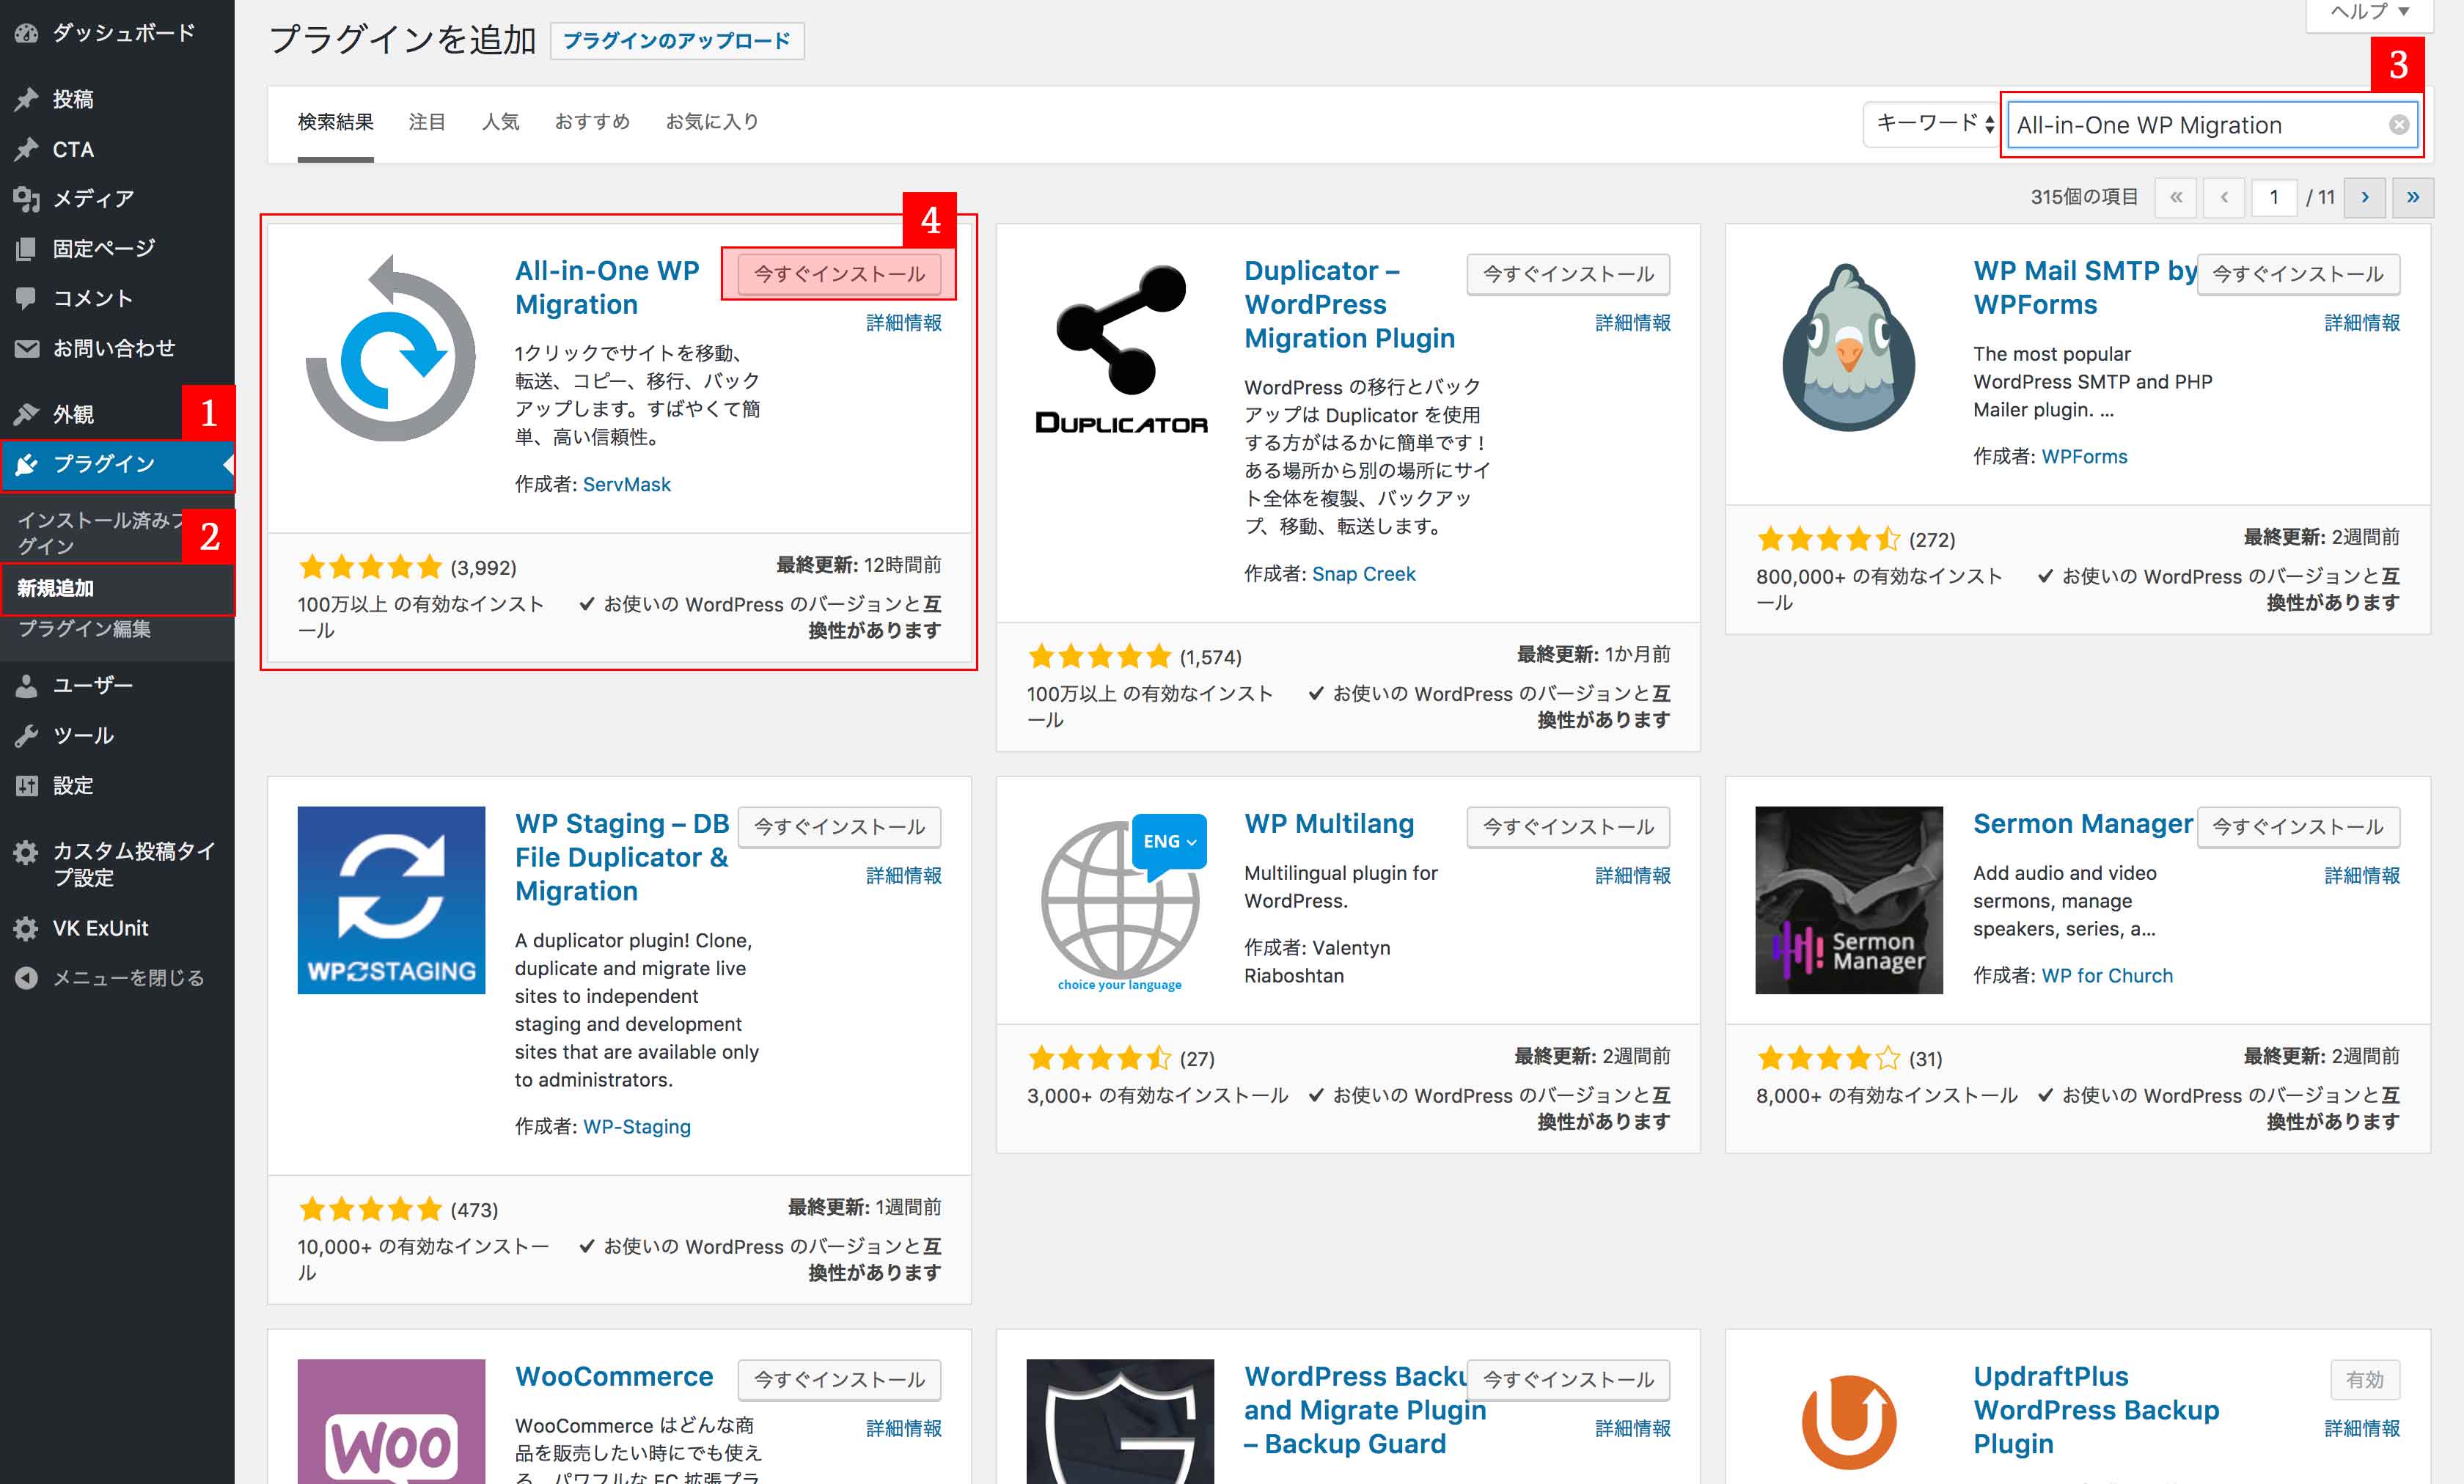Viewport: 2464px width, 1484px height.
Task: Install WP Mail SMTP by WPForms
Action: [x=2298, y=274]
